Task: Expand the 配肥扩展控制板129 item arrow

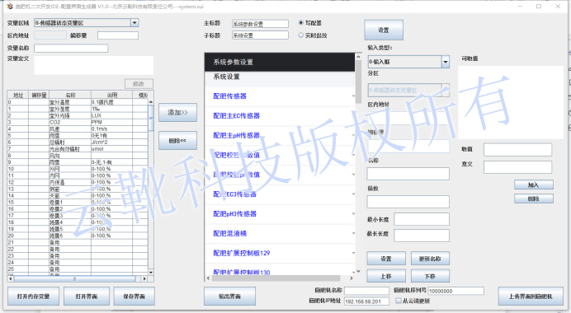Action: tap(353, 253)
